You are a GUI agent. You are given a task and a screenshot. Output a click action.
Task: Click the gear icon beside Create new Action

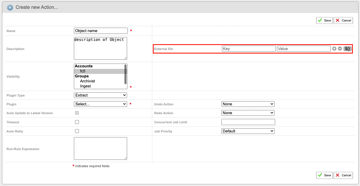[x=10, y=7]
